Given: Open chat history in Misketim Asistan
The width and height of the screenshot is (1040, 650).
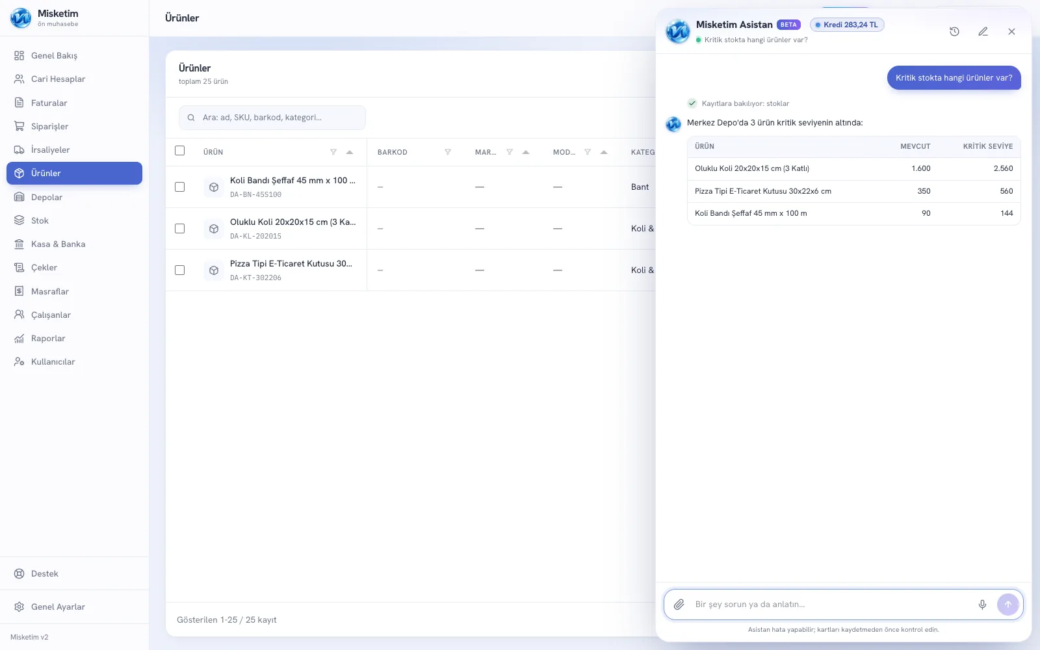Looking at the screenshot, I should tap(954, 31).
